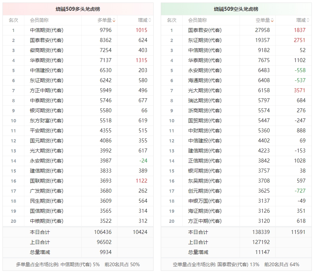Select 方正中期(代客) in short table
314x273 pixels.
(236, 221)
